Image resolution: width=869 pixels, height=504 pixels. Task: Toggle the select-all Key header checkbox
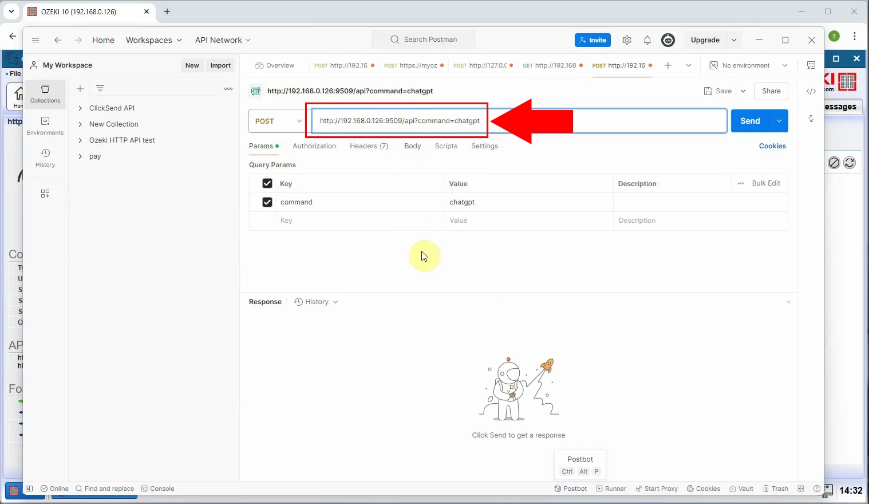point(267,183)
